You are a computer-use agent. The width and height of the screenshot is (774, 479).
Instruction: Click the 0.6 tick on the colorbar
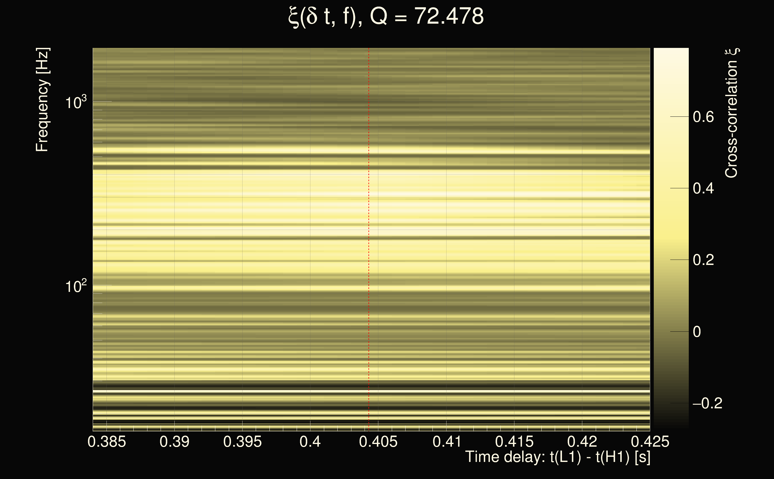[703, 117]
